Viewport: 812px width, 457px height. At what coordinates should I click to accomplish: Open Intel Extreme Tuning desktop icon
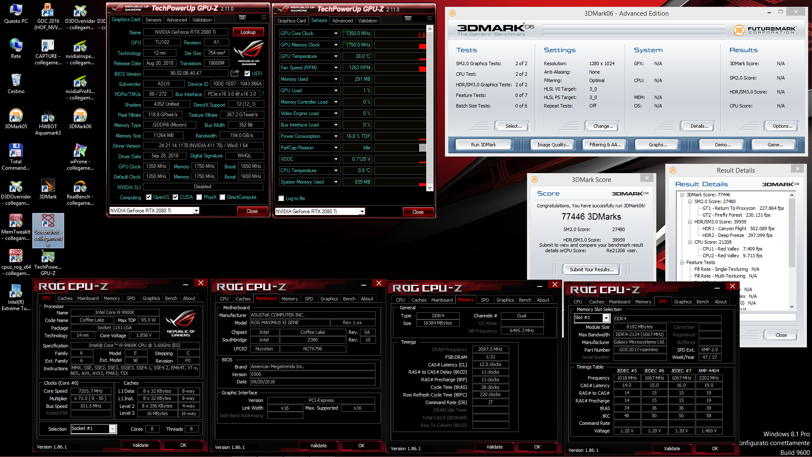coord(16,297)
